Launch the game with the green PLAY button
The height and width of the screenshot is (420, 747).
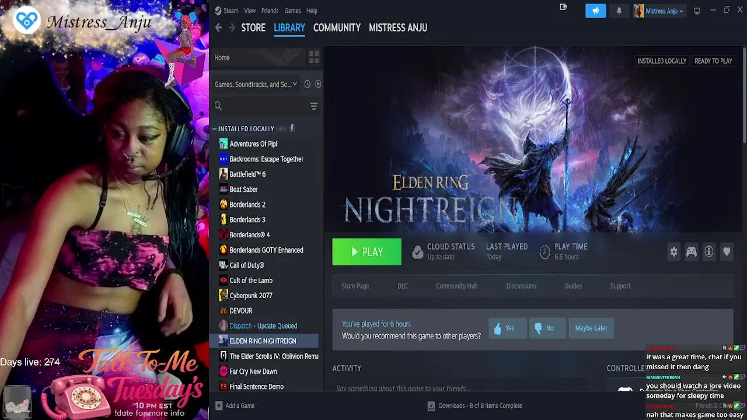[367, 252]
